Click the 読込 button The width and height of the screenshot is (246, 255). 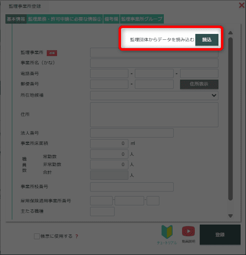point(207,40)
